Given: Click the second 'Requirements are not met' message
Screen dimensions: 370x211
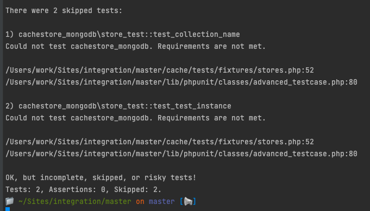Looking at the screenshot, I should pyautogui.click(x=136, y=118).
